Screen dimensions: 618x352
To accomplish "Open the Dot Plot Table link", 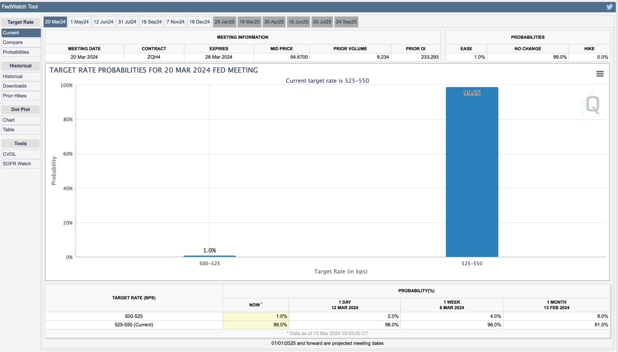I will 21,130.
